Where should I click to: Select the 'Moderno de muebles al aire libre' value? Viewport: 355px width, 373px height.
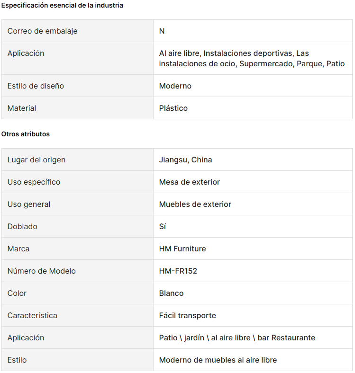218,360
